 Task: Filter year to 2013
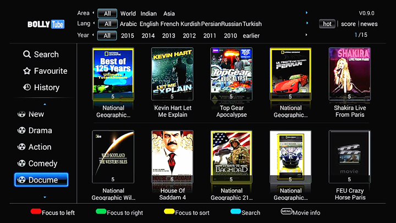[x=168, y=36]
